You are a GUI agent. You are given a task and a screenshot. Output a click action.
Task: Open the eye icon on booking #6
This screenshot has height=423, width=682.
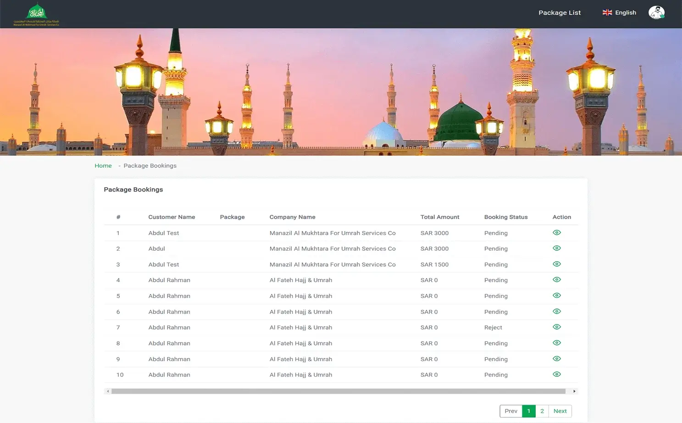[556, 311]
